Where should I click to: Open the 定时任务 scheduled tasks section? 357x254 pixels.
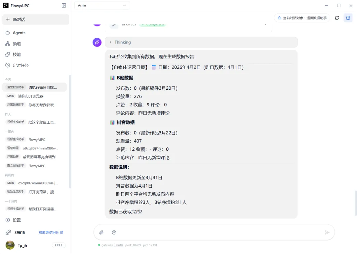(x=35, y=65)
